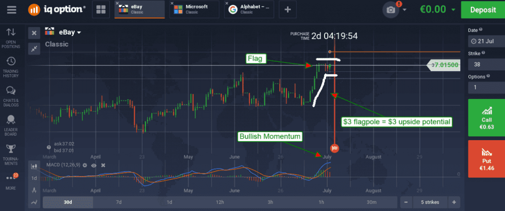505x211 pixels.
Task: Collapse the chart with the arrows icon
Action: point(34,49)
